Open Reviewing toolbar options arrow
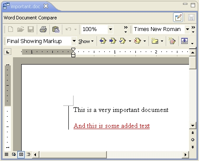Image resolution: width=199 pixels, height=161 pixels. 192,43
